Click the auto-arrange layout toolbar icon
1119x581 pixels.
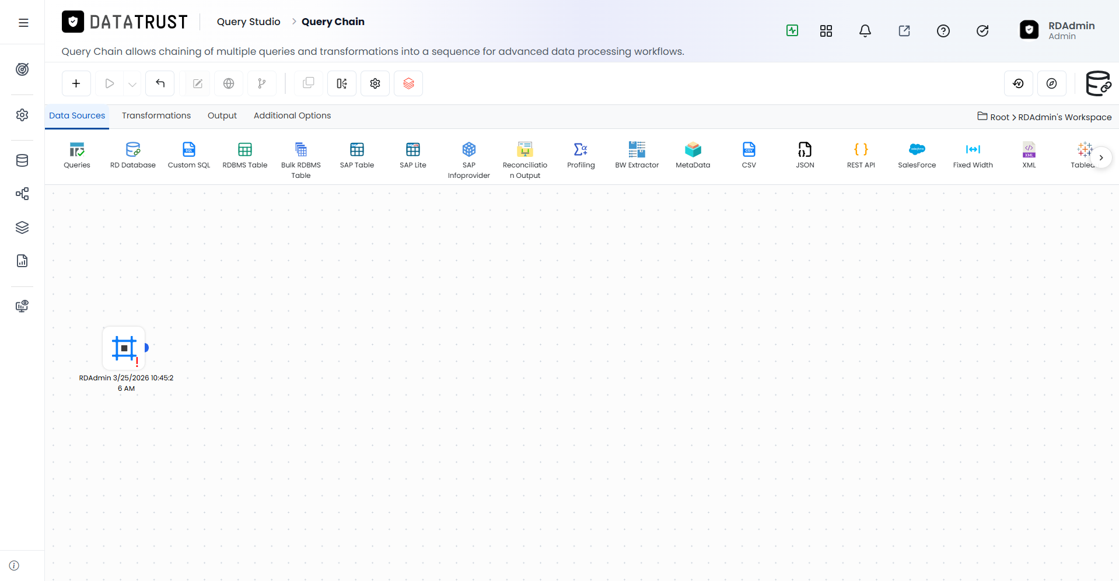point(342,83)
